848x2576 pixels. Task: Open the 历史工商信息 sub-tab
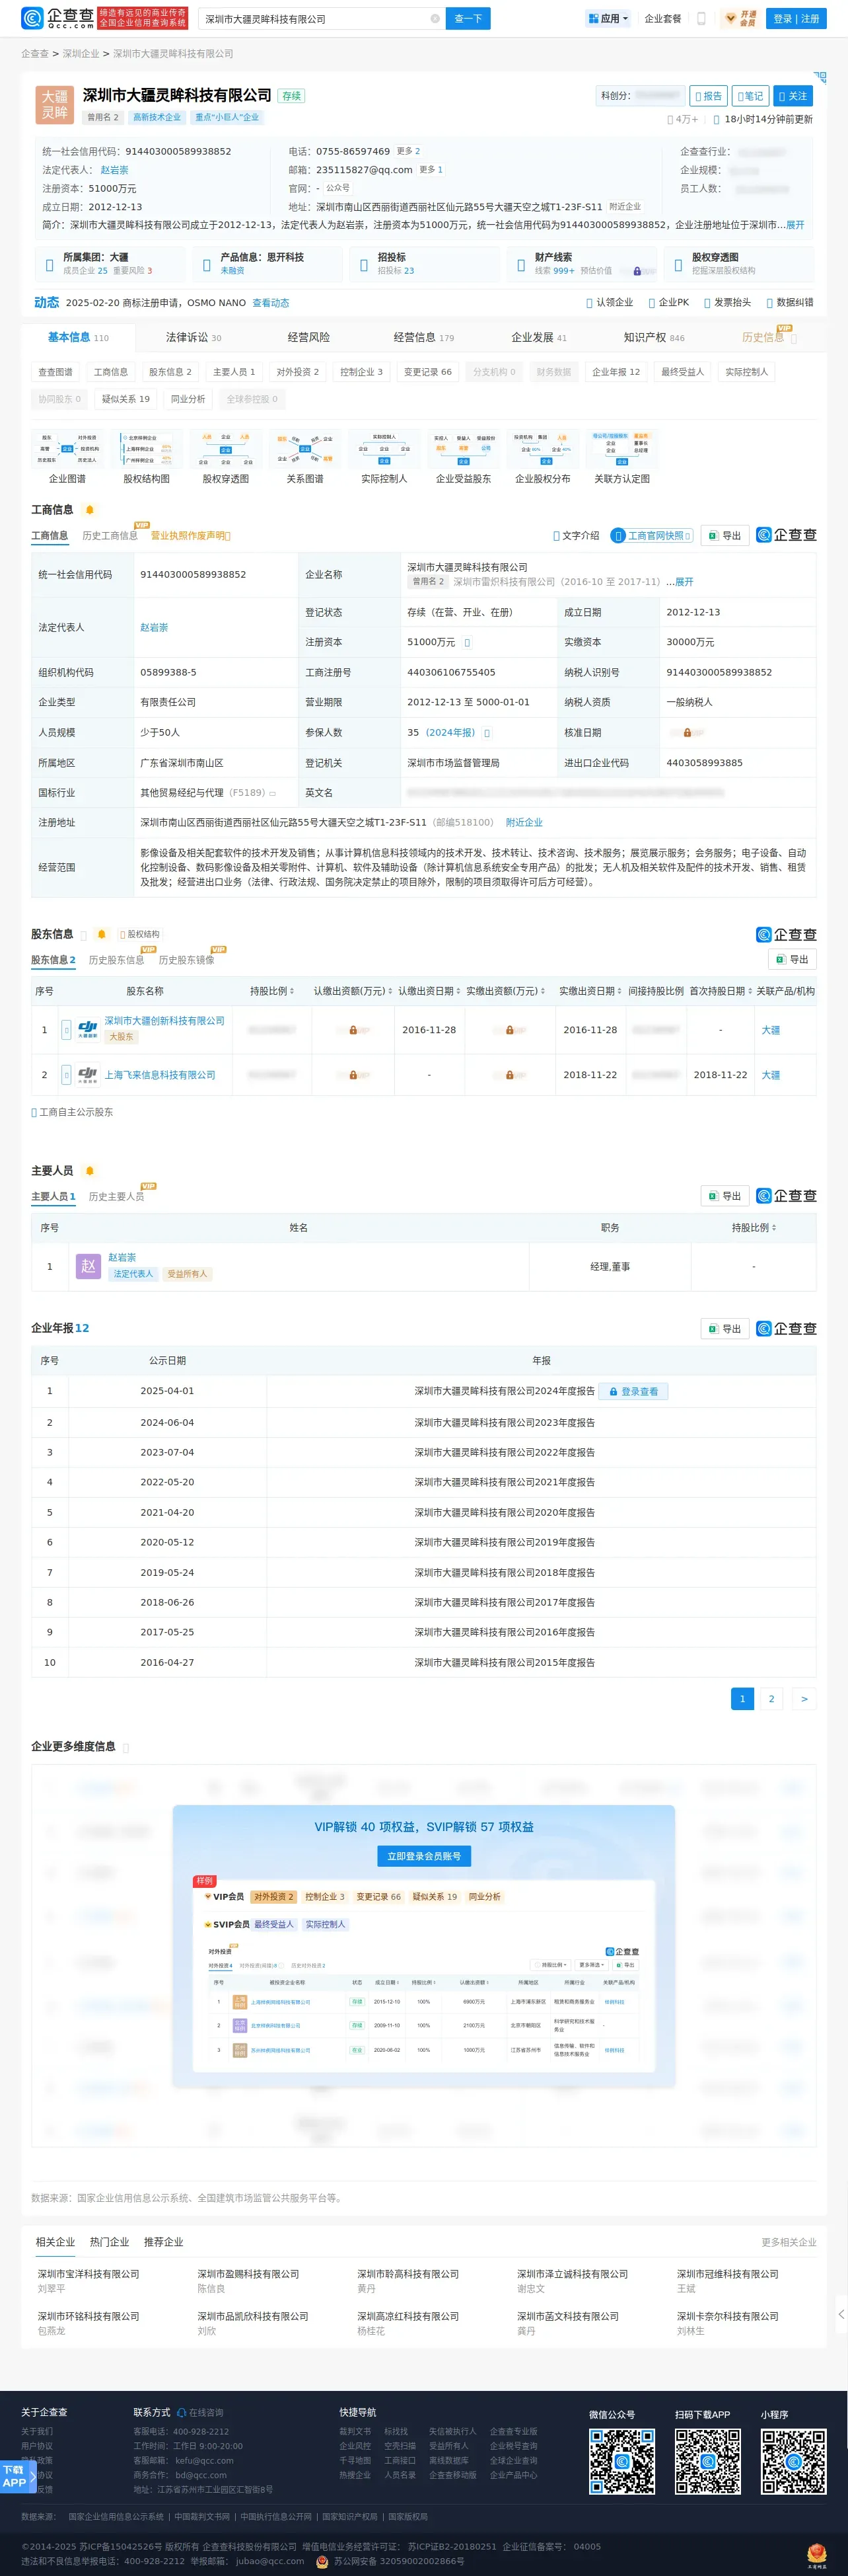pyautogui.click(x=110, y=536)
